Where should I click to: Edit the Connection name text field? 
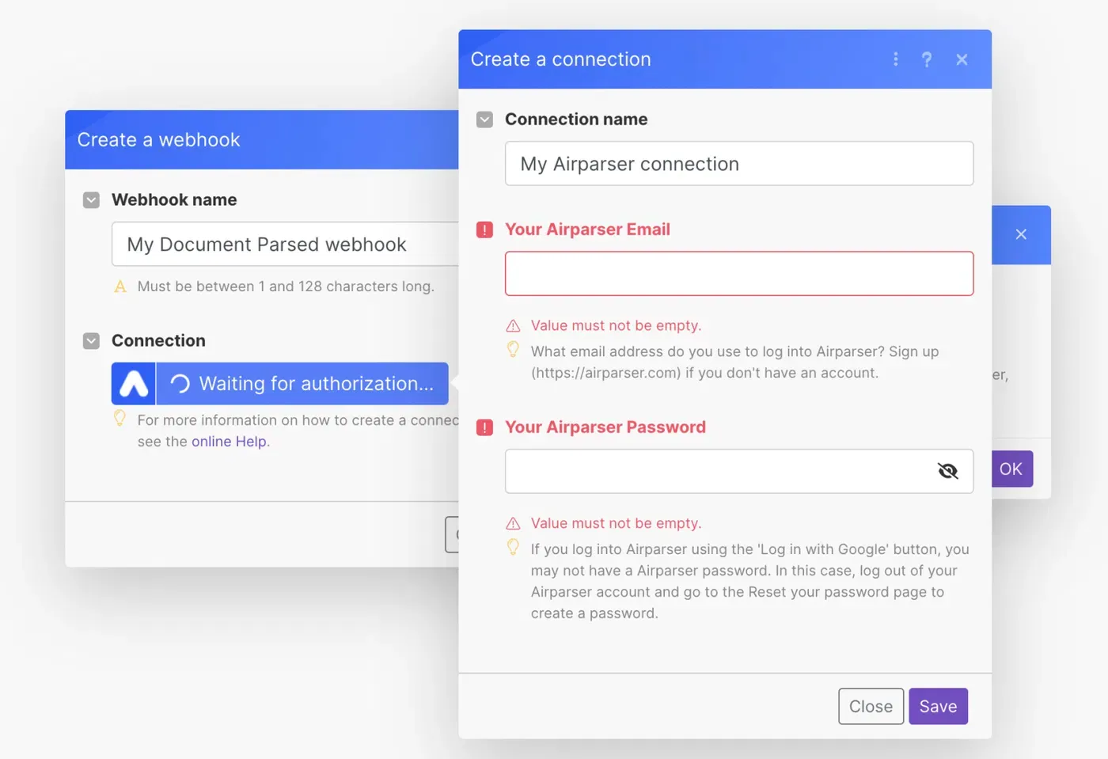pyautogui.click(x=738, y=164)
